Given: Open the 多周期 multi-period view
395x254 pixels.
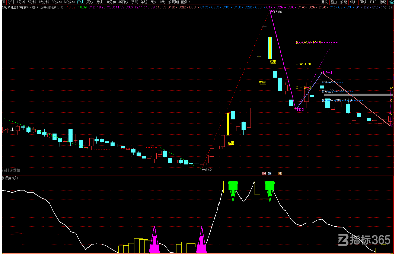Looking at the screenshot, I should click(x=173, y=2).
